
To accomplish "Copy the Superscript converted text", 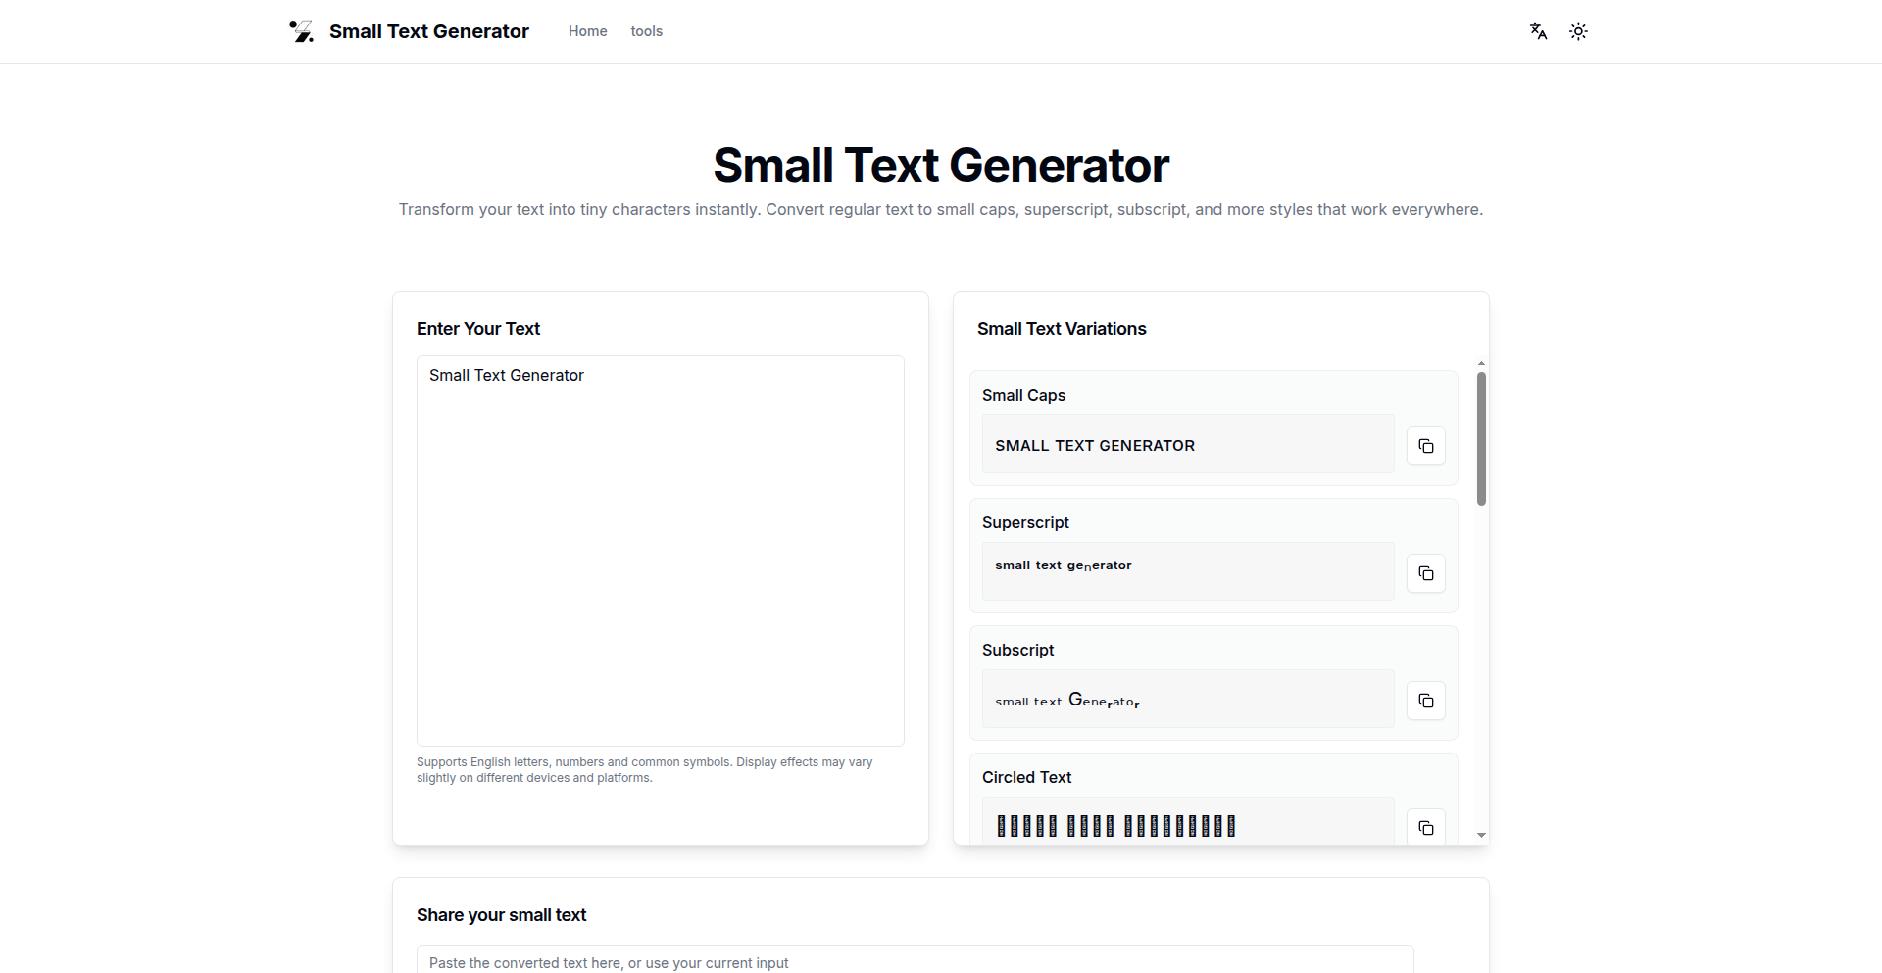I will tap(1425, 573).
